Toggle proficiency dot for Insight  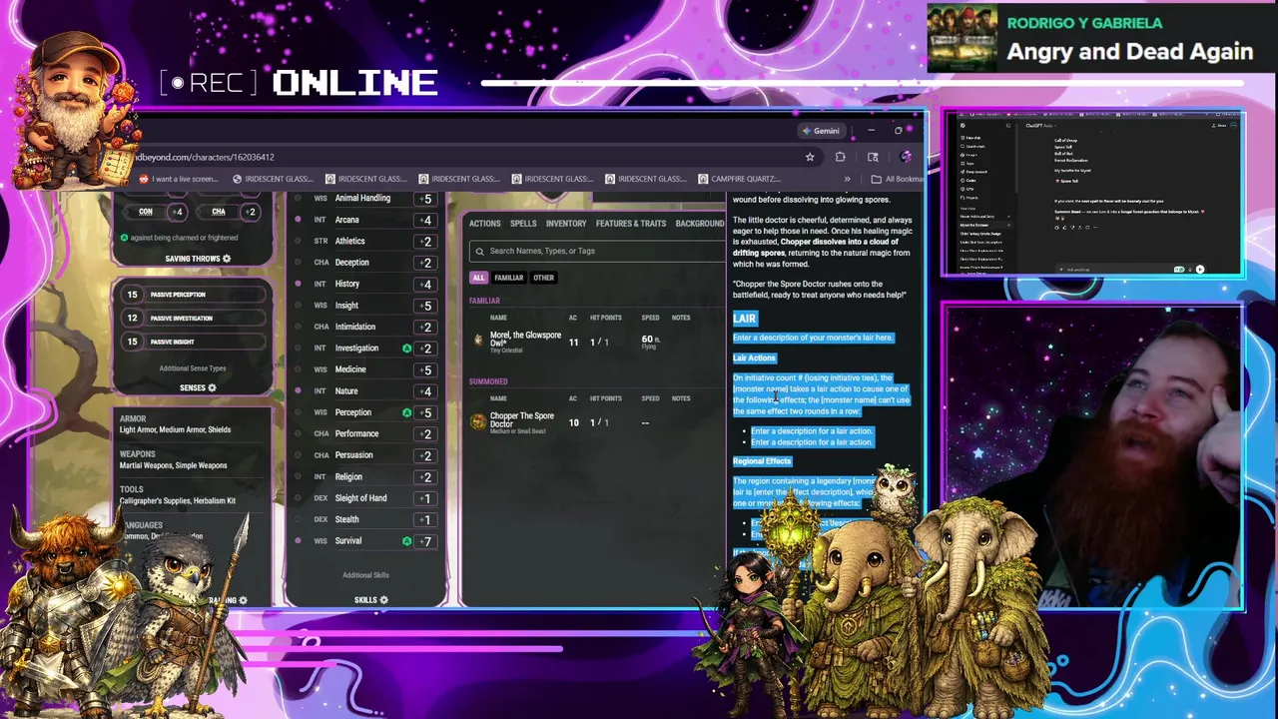click(x=298, y=306)
